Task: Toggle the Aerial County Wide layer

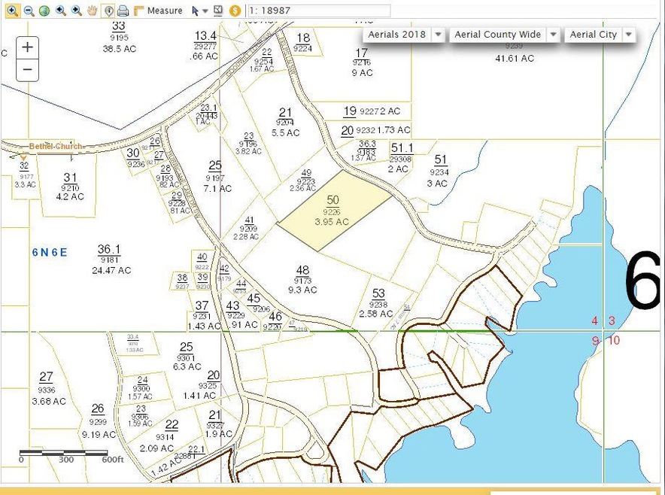Action: tap(497, 35)
